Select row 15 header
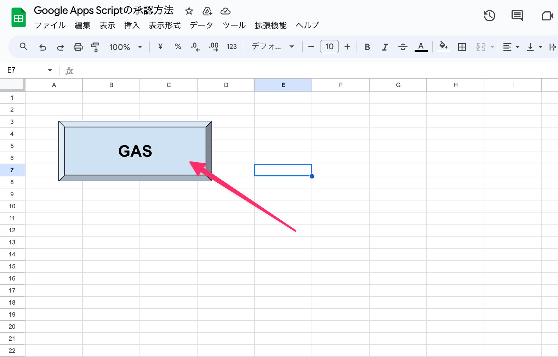Viewport: 558px width, 357px height. click(12, 266)
